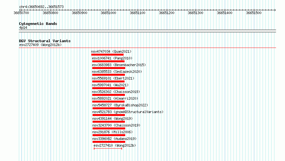Click the right arrowhead of the ruler
Image resolution: width=285 pixels, height=161 pixels.
point(275,10)
